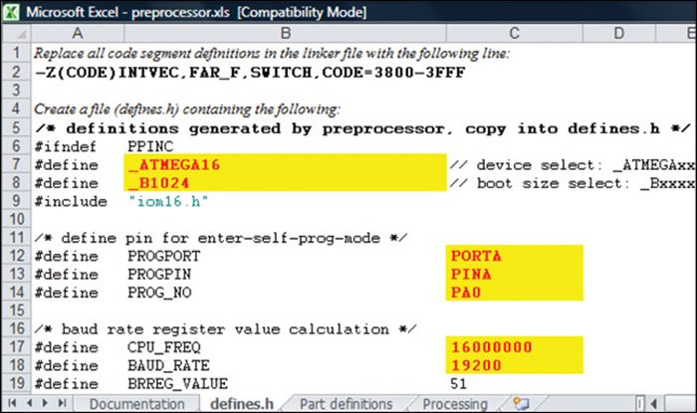Activate the defines.h sheet tab
The image size is (697, 413).
[x=243, y=404]
